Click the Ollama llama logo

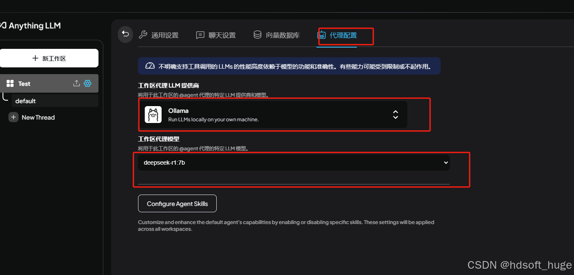[x=153, y=115]
